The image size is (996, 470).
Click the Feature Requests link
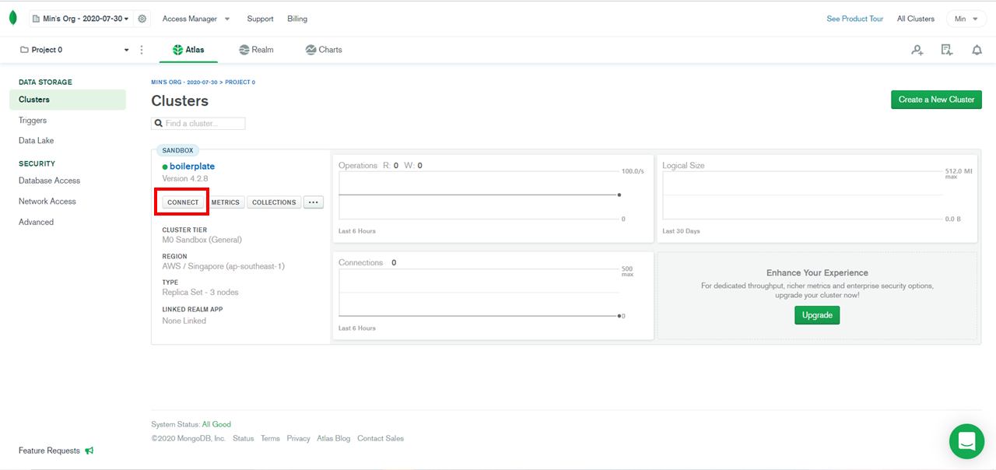49,451
